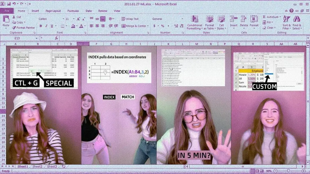310x174 pixels.
Task: Select the Format Painter tool
Action: [x=23, y=28]
